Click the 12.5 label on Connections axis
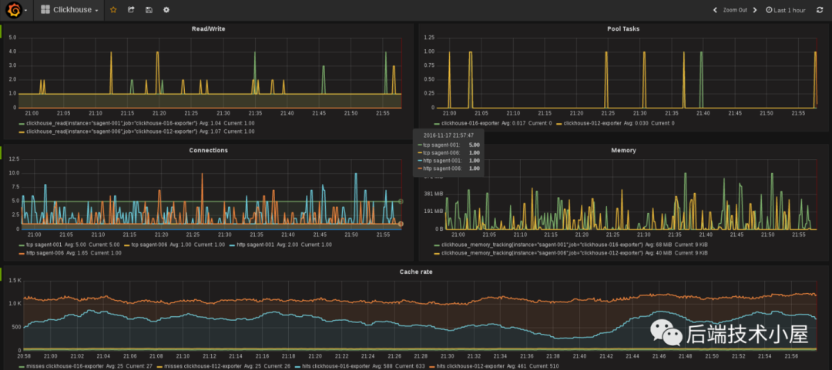The height and width of the screenshot is (370, 832). (x=15, y=159)
